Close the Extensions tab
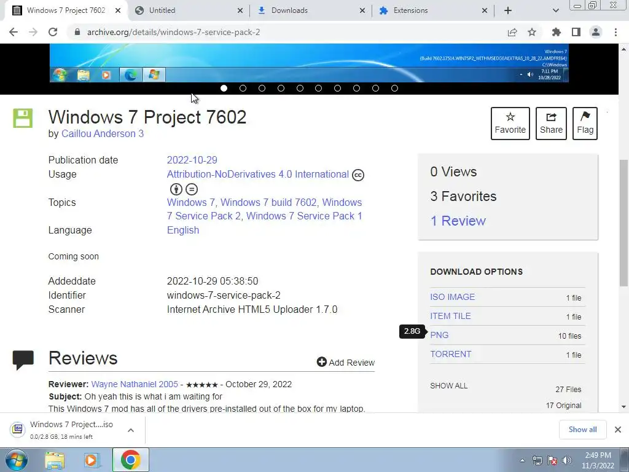This screenshot has height=472, width=629. point(485,10)
